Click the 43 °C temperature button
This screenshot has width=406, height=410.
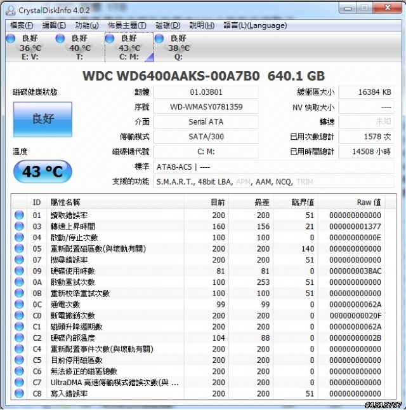point(43,172)
